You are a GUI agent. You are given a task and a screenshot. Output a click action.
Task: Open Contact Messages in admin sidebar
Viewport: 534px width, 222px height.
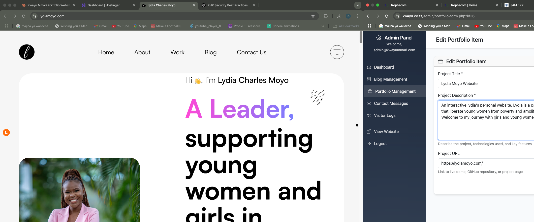(395, 103)
